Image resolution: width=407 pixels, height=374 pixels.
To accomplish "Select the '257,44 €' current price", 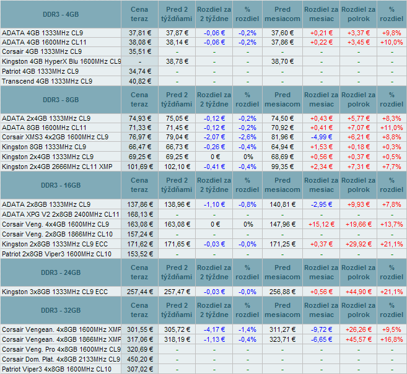I will pyautogui.click(x=140, y=292).
